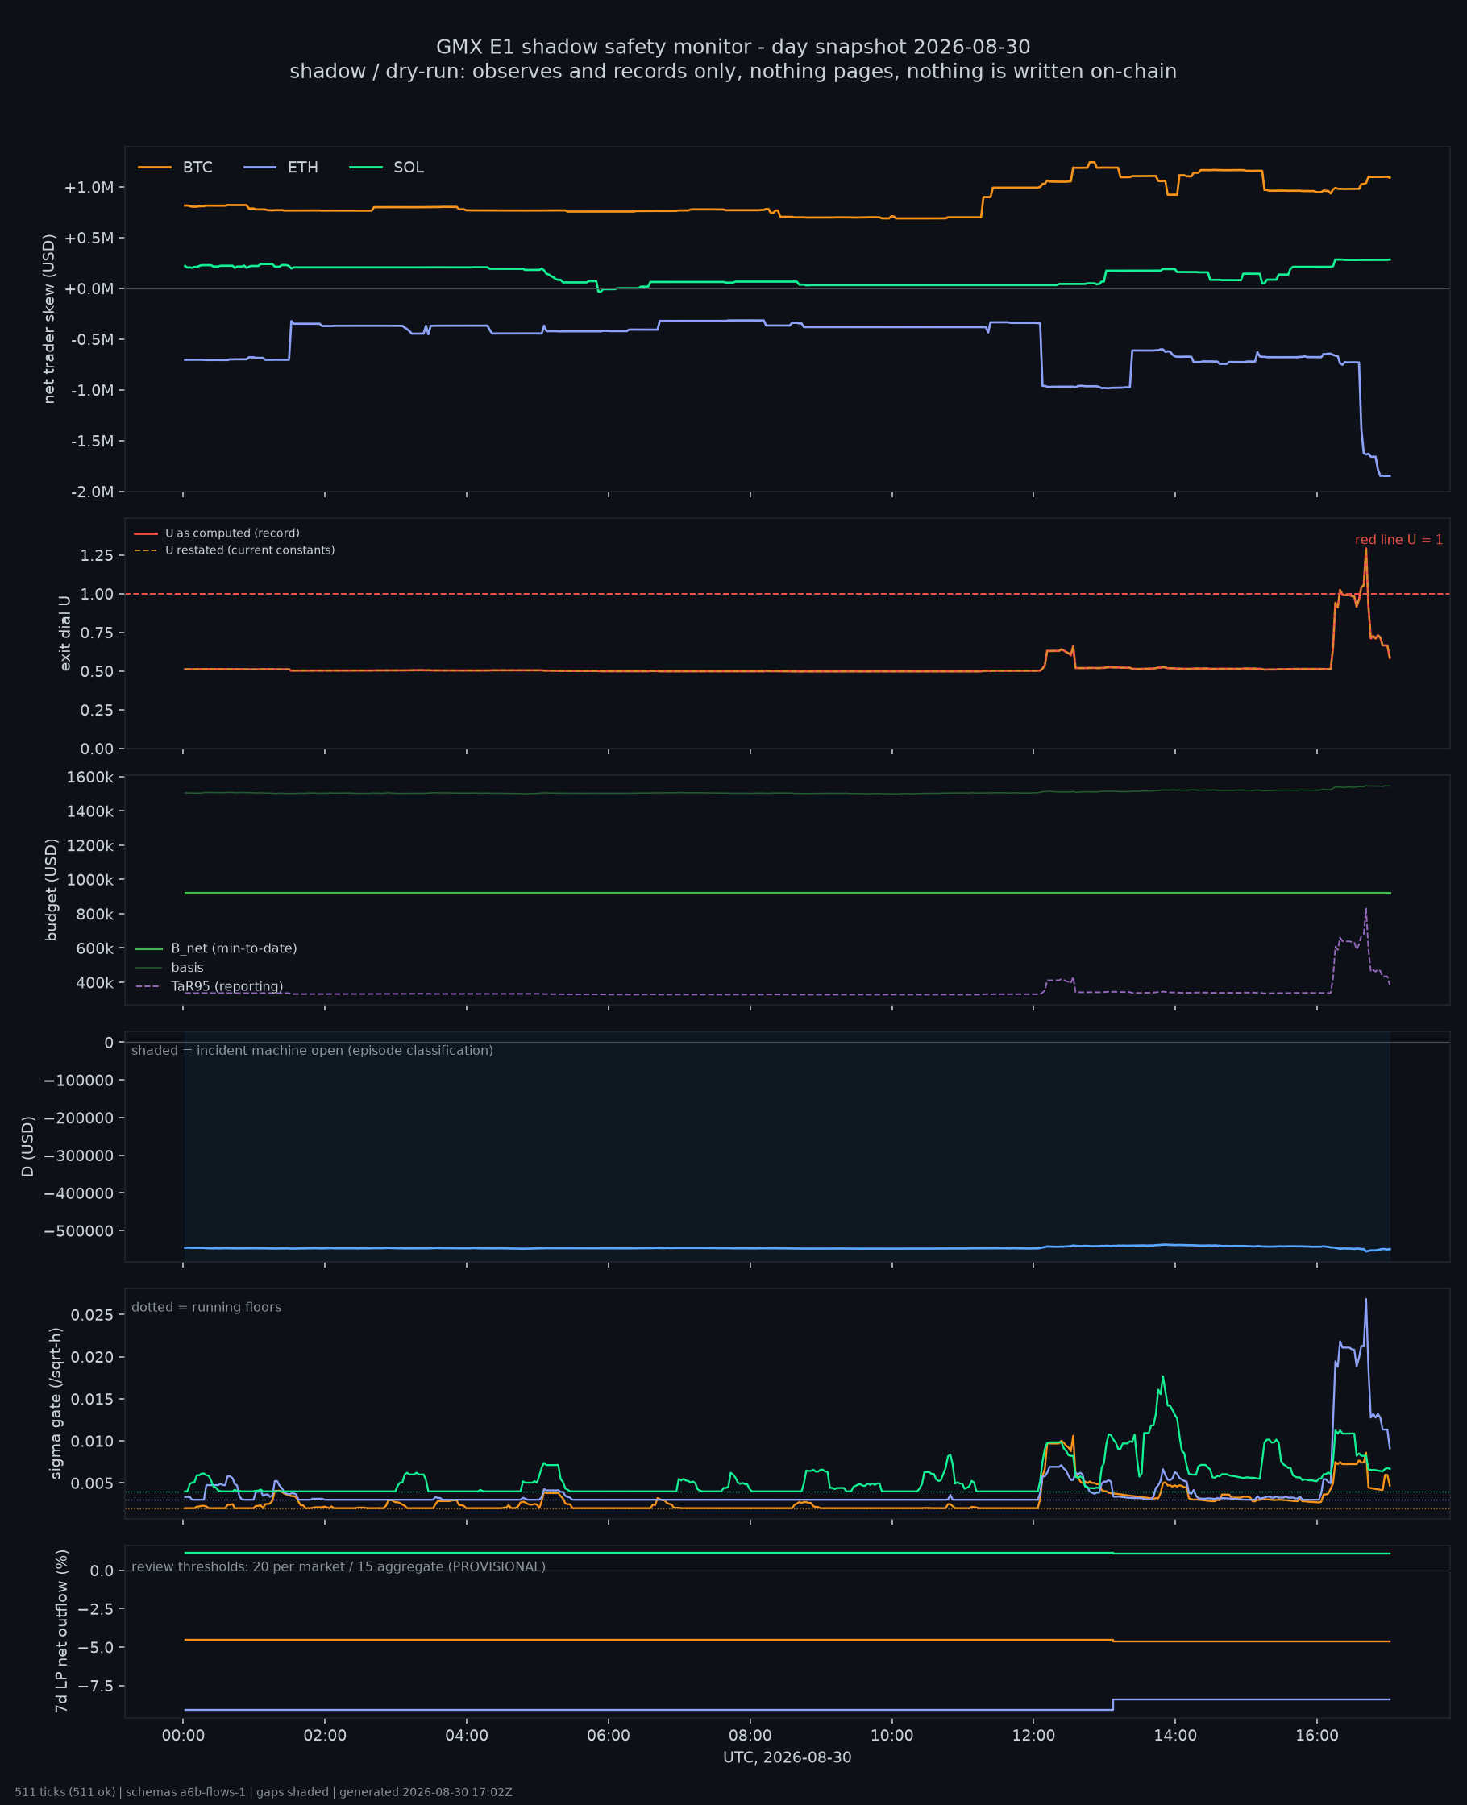Click the blue ETH legend line sample

point(260,168)
